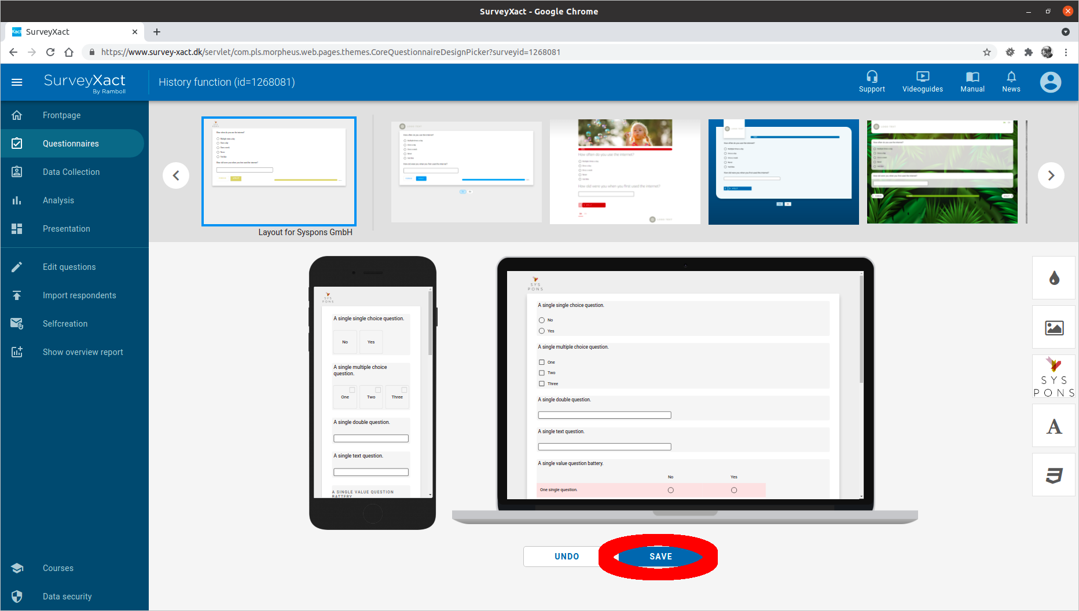
Task: Click the Courses graduation cap icon
Action: tap(17, 568)
